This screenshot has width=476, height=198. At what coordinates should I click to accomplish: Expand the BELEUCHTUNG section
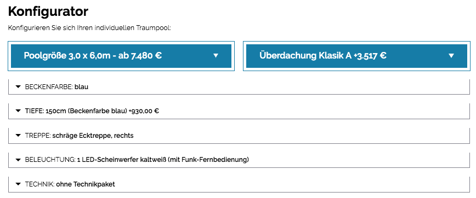pyautogui.click(x=239, y=160)
